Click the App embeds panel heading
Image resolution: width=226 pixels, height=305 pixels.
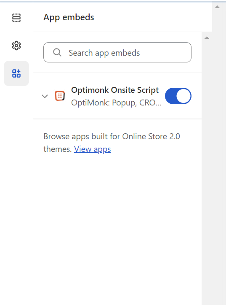(69, 17)
